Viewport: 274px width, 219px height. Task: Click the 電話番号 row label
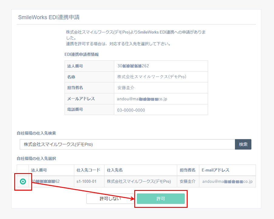point(75,109)
